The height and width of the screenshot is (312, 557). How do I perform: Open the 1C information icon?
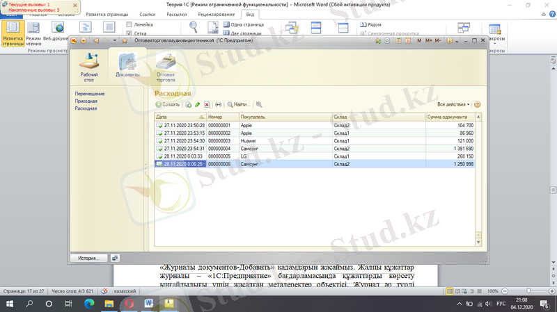coord(449,41)
